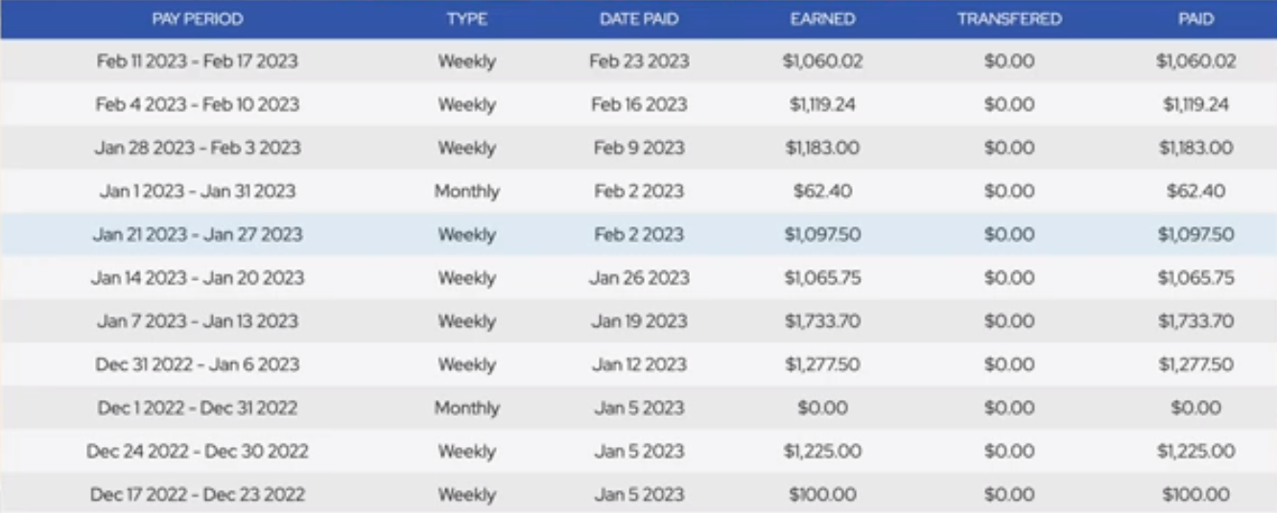Click the TYPE column header

point(466,19)
